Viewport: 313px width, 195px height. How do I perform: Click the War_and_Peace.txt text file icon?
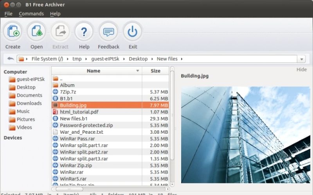click(x=56, y=132)
